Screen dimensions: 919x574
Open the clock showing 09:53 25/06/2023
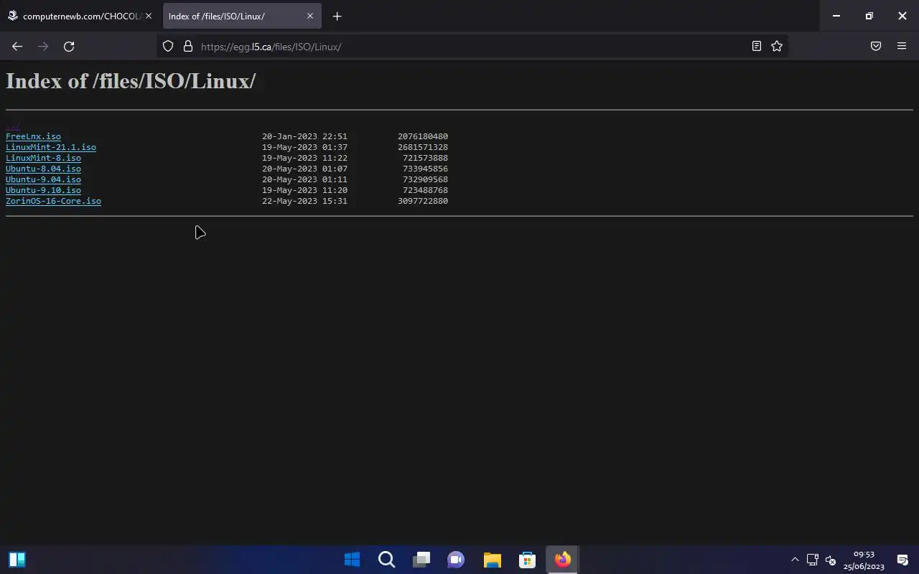(x=864, y=560)
